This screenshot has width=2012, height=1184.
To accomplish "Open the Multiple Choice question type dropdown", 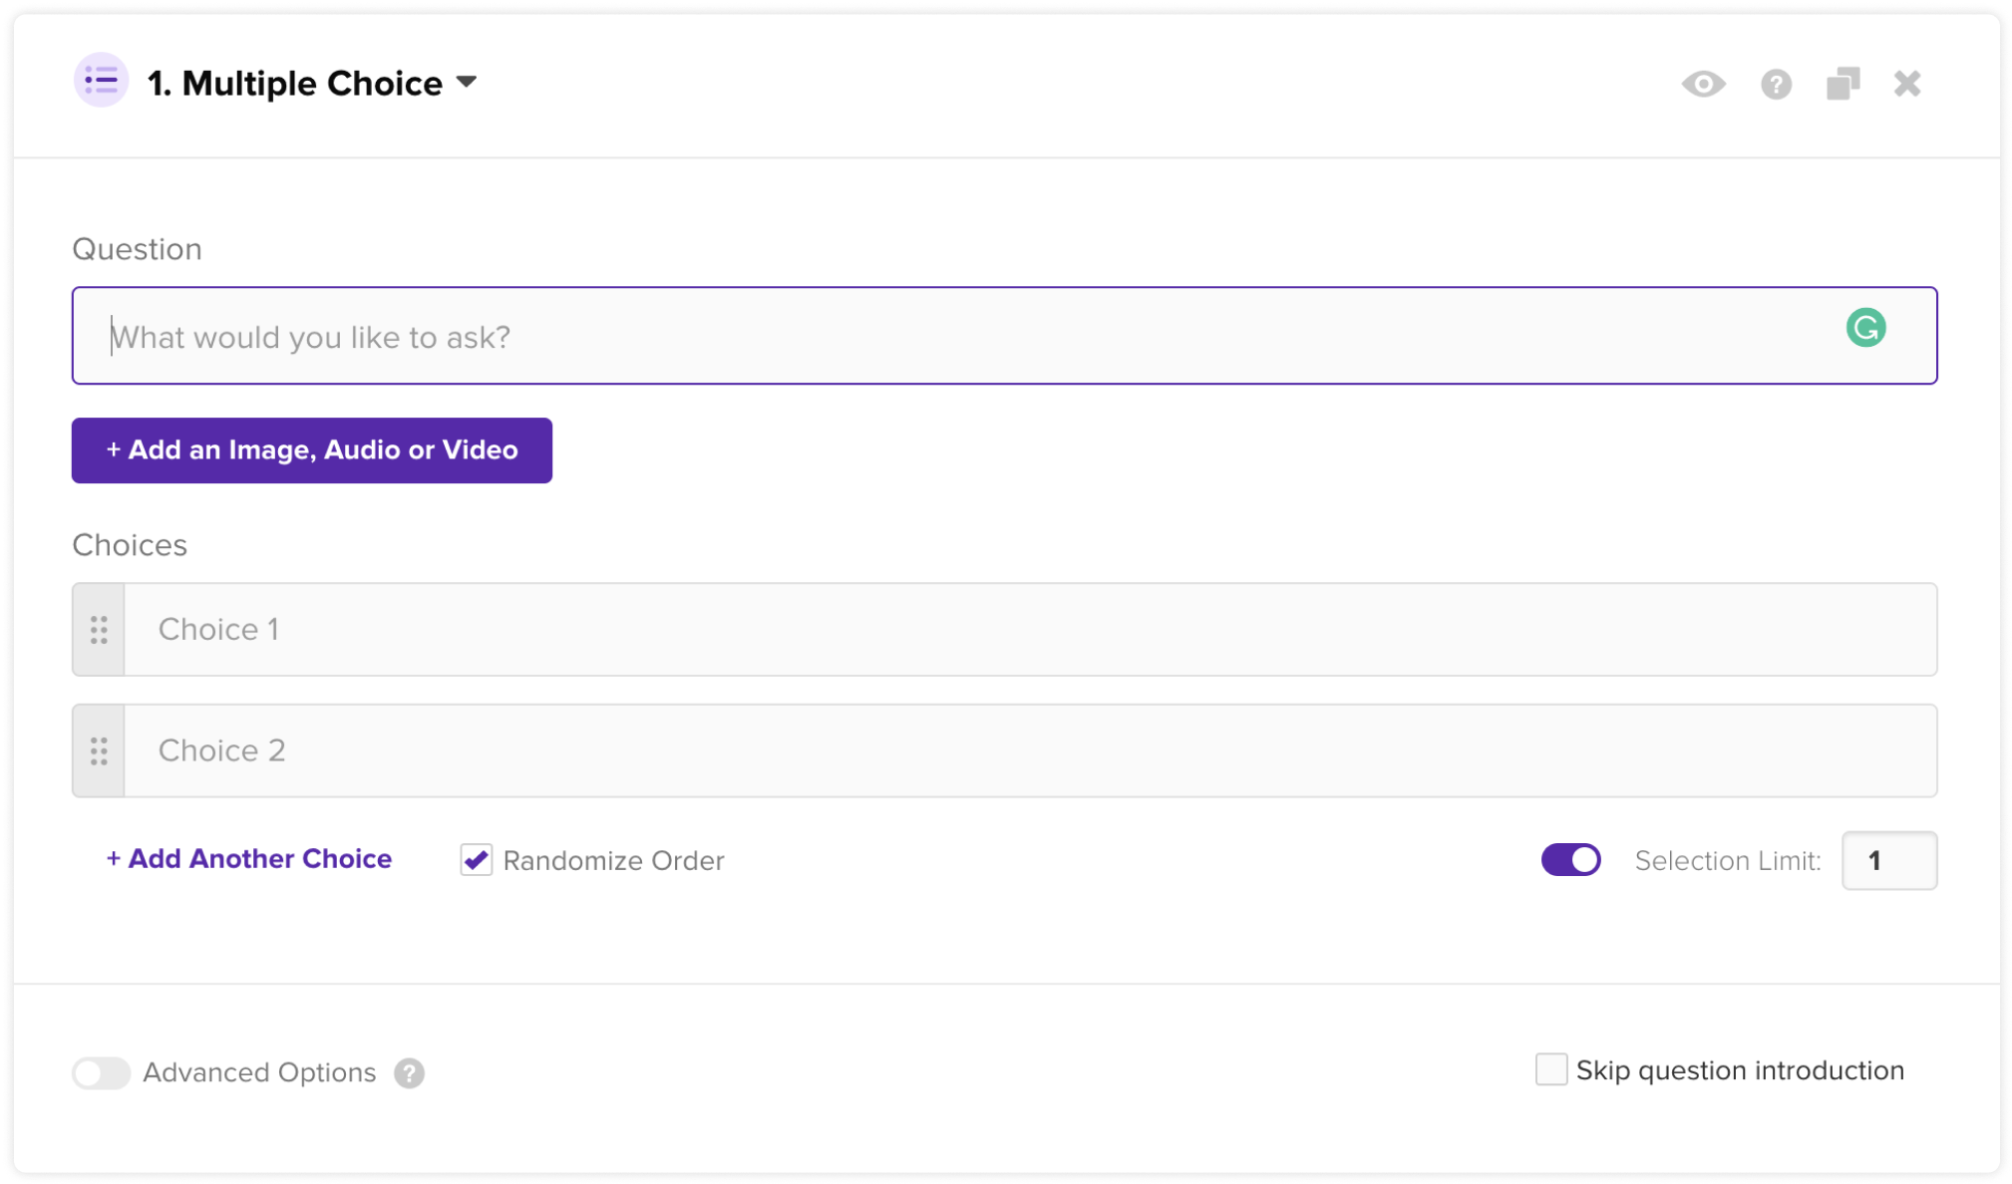I will (x=467, y=82).
